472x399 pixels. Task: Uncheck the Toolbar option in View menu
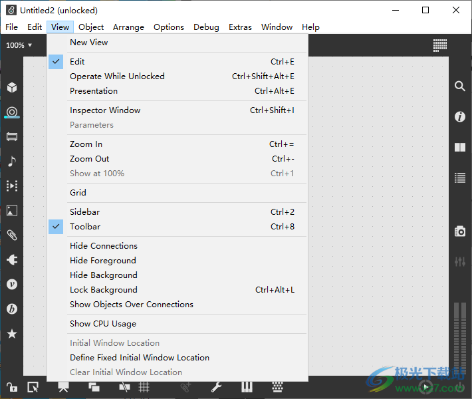[84, 227]
